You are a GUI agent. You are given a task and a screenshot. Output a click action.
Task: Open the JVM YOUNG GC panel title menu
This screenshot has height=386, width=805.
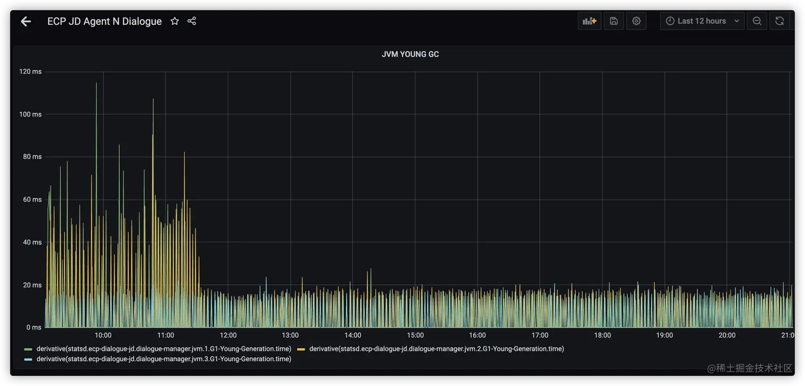410,54
